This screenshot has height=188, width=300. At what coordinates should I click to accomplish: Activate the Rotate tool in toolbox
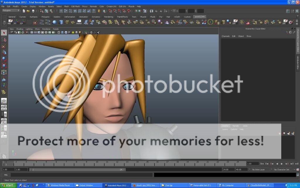pos(4,59)
